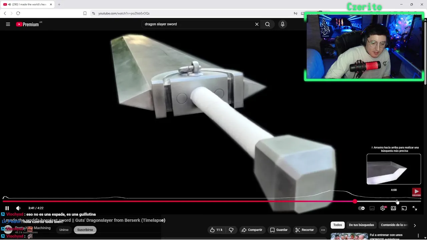This screenshot has height=240, width=427.
Task: Open the channel avatar picture
Action: point(8,230)
